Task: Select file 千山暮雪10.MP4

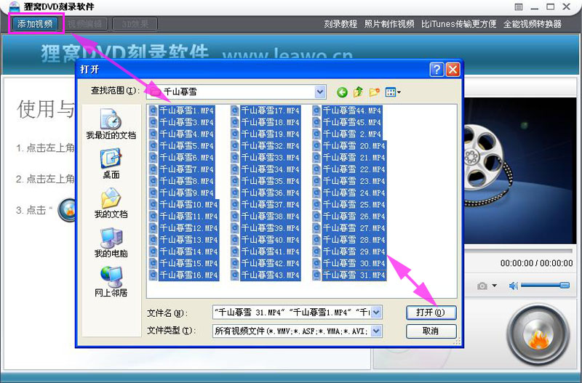Action: click(x=188, y=205)
